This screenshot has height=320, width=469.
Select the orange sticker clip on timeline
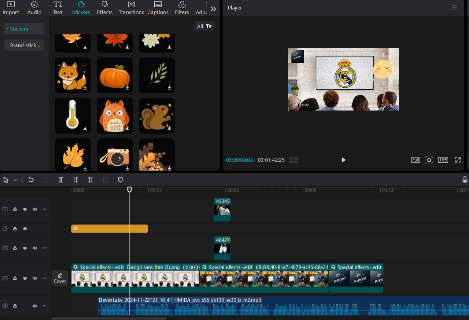[x=109, y=229]
